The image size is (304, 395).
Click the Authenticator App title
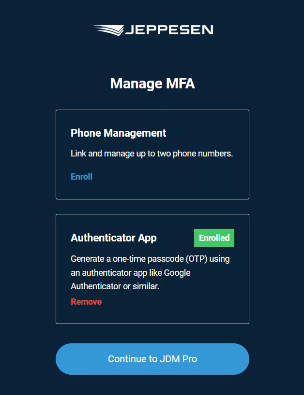click(114, 238)
